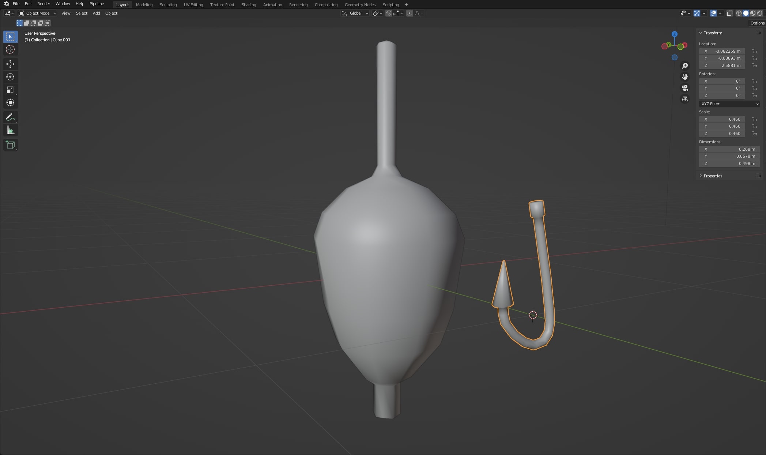Open the Add menu in viewport header

pos(96,13)
